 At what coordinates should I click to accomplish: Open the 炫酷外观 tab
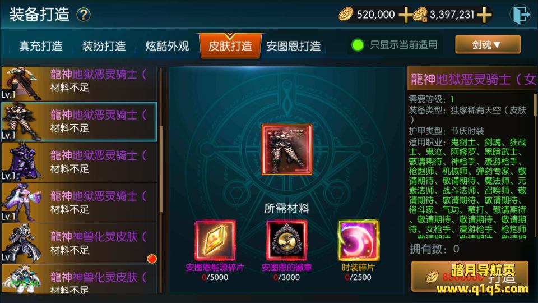point(167,45)
